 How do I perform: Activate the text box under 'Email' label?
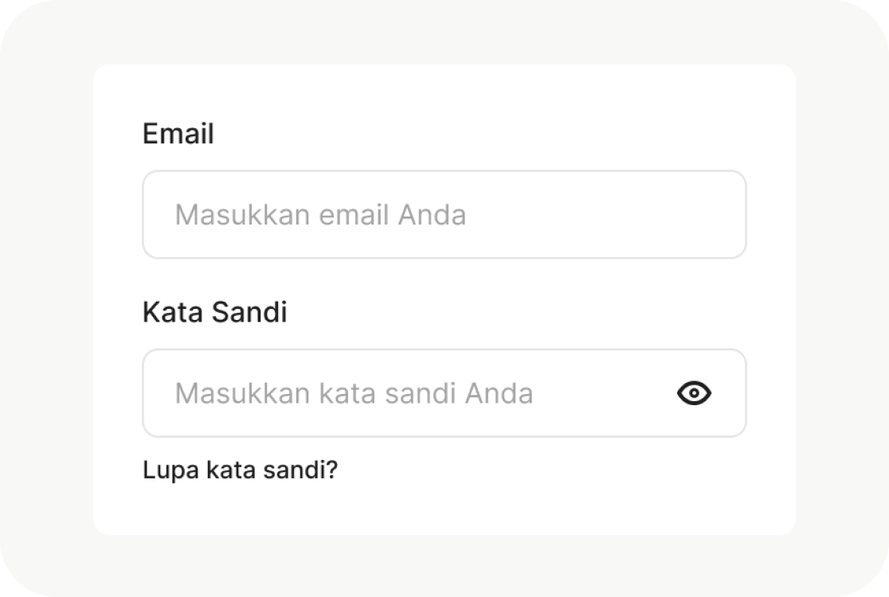(x=444, y=215)
